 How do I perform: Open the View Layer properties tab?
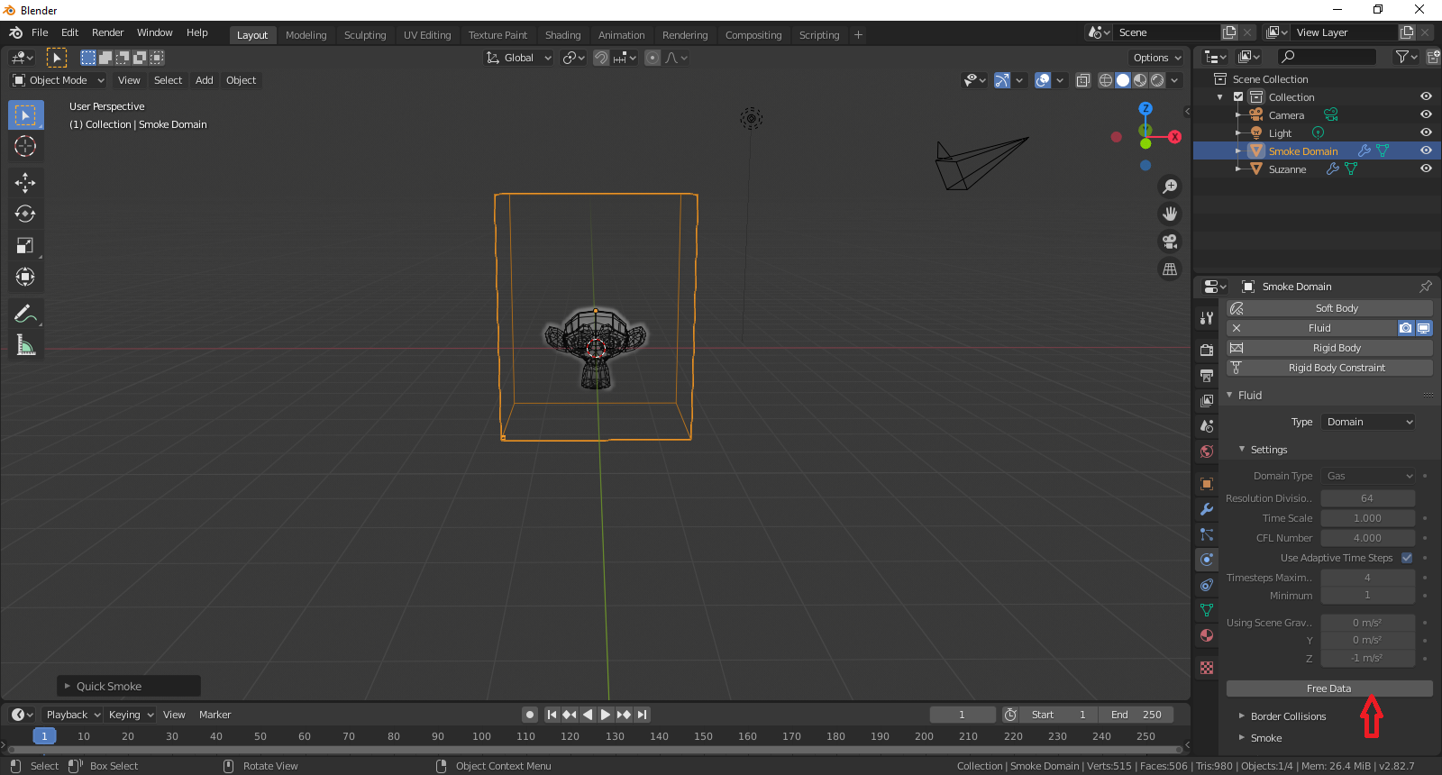click(1207, 400)
